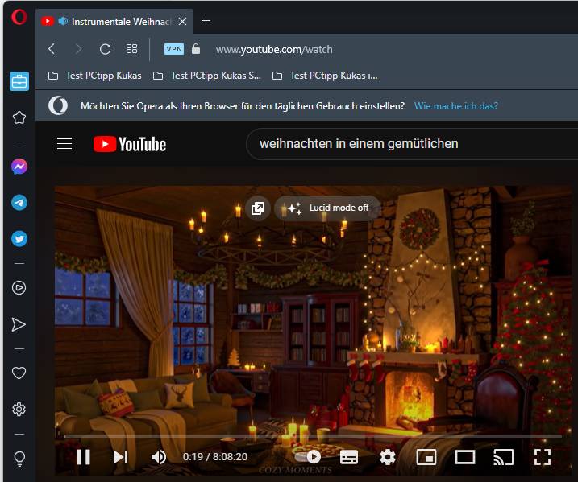
Task: Toggle YouTube autoplay switch
Action: (x=309, y=457)
